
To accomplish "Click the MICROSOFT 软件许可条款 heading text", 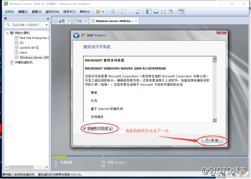I will click(104, 61).
